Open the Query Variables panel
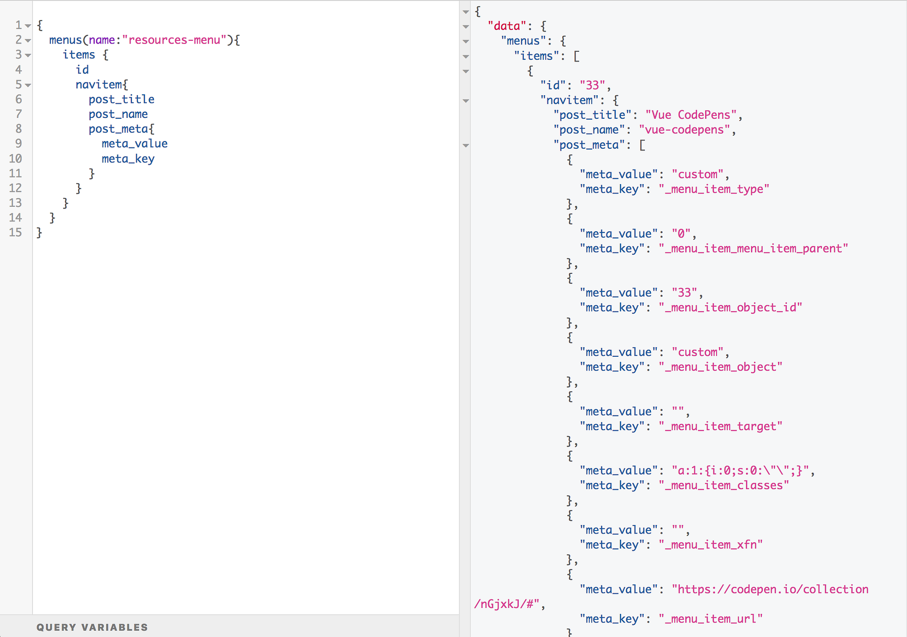 [x=92, y=627]
